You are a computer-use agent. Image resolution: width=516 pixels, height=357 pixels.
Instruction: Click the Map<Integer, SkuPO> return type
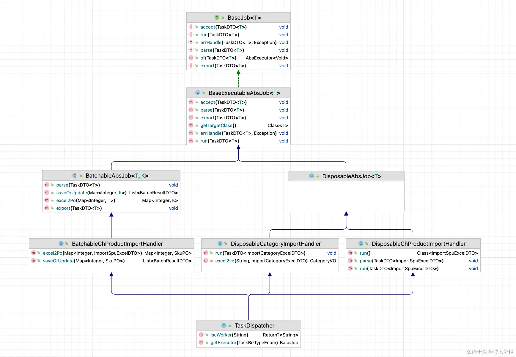[168, 253]
